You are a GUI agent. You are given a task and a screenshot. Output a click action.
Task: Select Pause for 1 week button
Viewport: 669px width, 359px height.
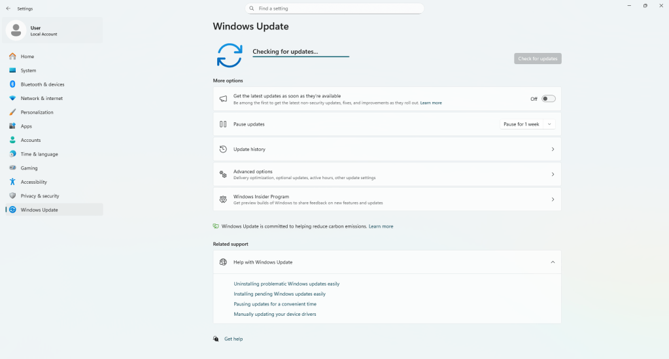[x=521, y=124]
